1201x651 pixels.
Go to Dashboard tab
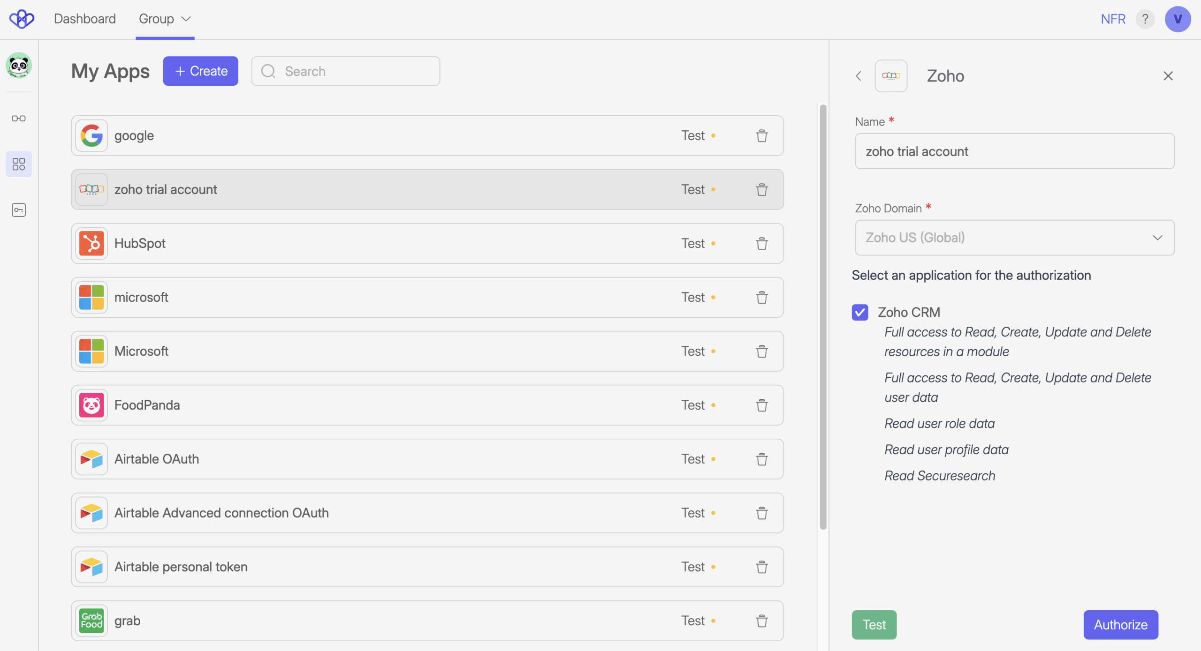click(x=85, y=19)
